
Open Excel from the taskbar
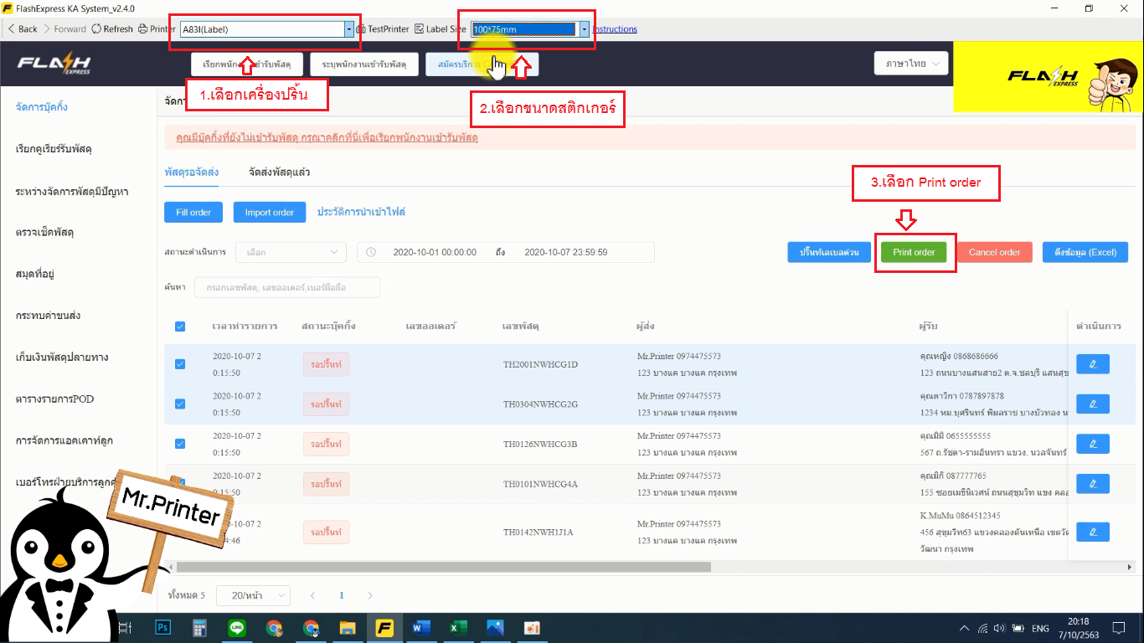pos(458,627)
